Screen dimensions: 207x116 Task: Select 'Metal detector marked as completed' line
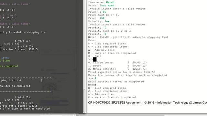(x=116, y=82)
